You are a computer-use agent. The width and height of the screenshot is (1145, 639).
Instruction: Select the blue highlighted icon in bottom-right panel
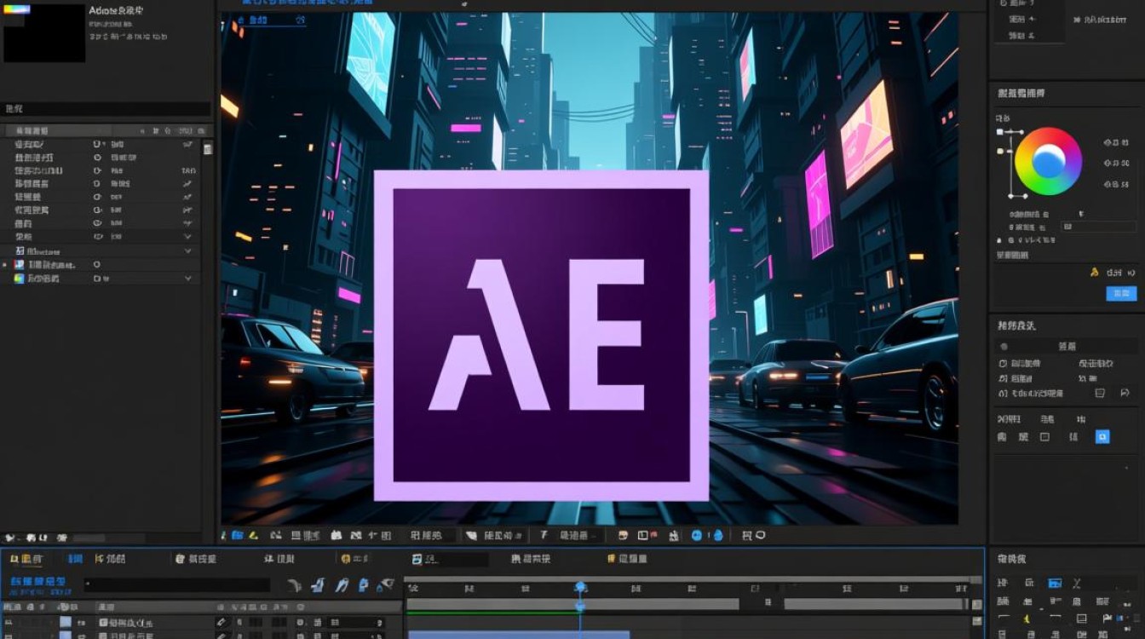tap(1055, 583)
